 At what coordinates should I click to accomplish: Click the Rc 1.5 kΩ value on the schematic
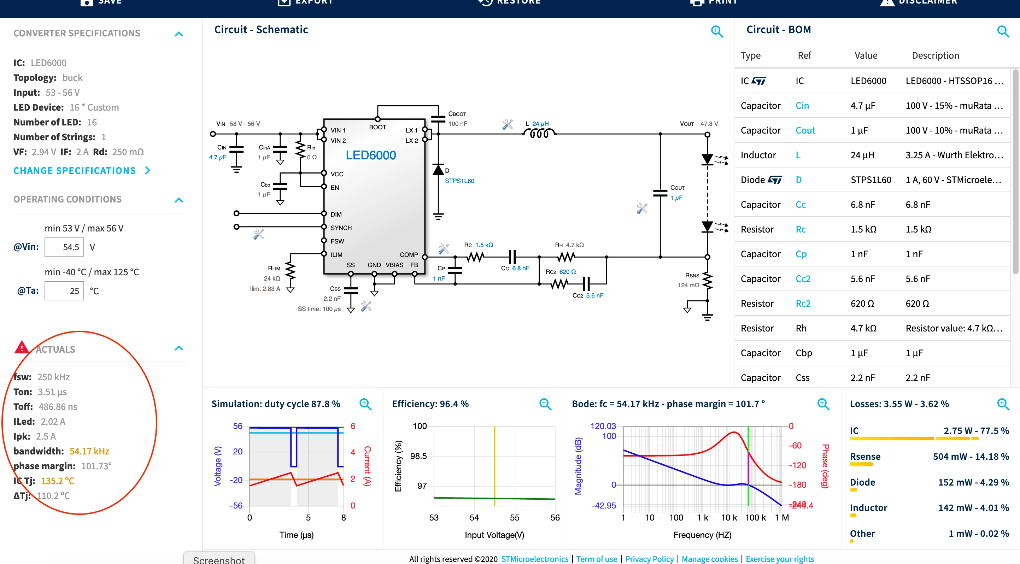(x=484, y=245)
